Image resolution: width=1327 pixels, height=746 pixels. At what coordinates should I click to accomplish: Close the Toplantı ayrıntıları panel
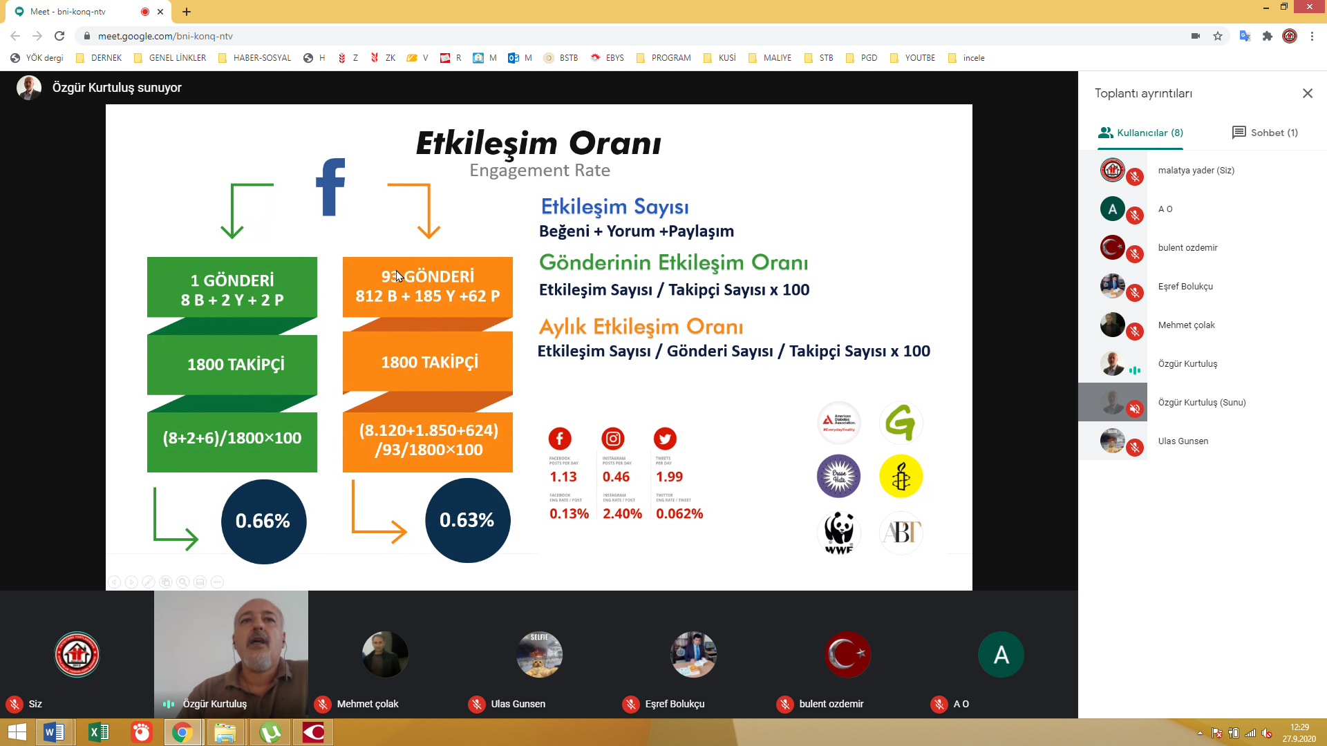coord(1307,93)
